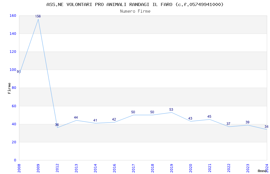Click the x-axis year label 2017
This screenshot has height=174, width=270.
pos(133,168)
